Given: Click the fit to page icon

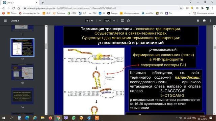Looking at the screenshot, I should pyautogui.click(x=123, y=21).
